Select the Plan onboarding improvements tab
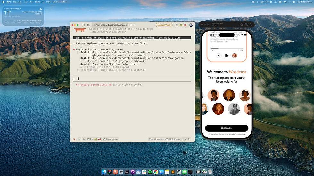Viewport: 314px width, 176px height. [x=110, y=25]
